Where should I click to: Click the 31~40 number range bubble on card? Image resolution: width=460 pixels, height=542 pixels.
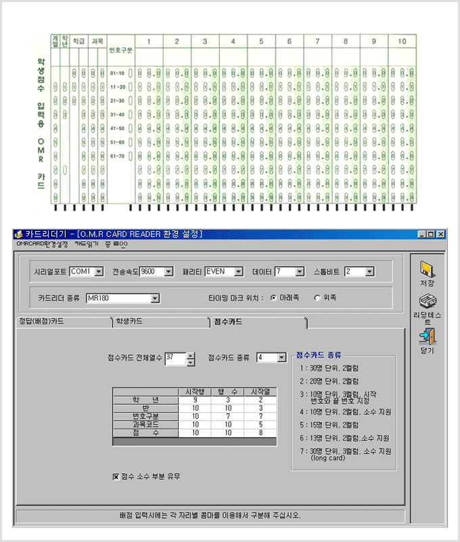click(131, 114)
